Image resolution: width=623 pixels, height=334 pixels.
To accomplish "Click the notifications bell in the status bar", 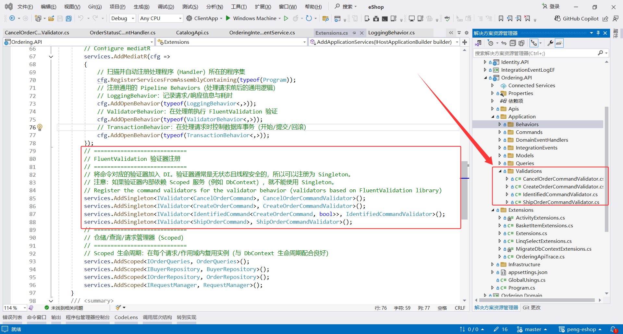I will (613, 329).
